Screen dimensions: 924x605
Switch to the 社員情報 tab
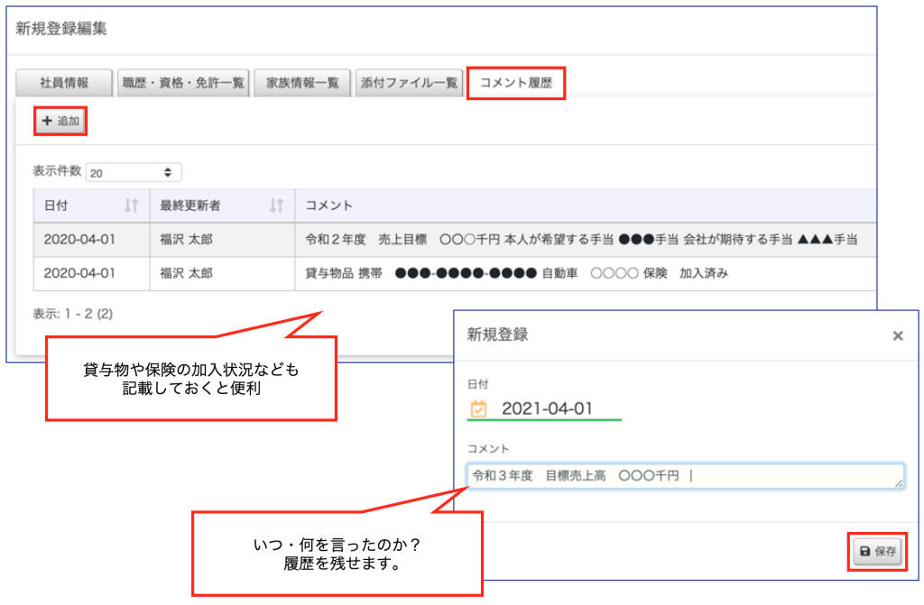point(64,82)
